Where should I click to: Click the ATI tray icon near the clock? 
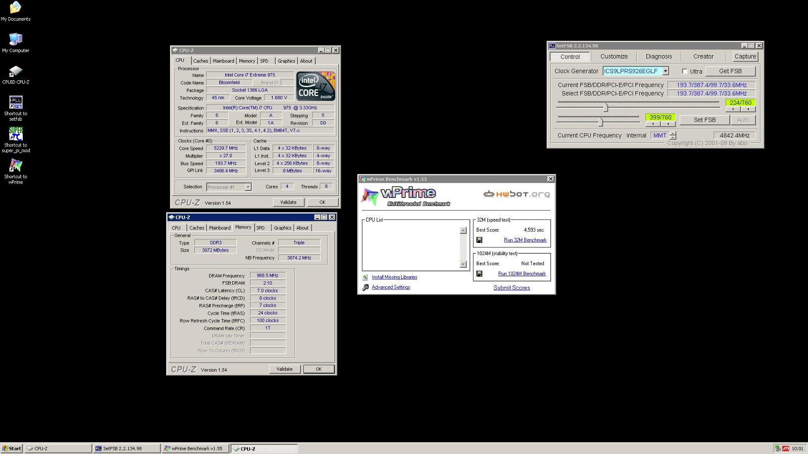786,448
